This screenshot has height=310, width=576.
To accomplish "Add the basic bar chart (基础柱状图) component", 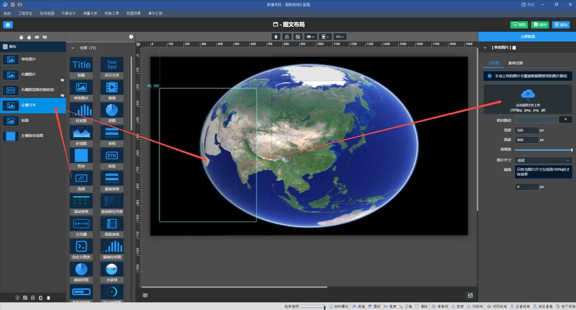I will (112, 249).
